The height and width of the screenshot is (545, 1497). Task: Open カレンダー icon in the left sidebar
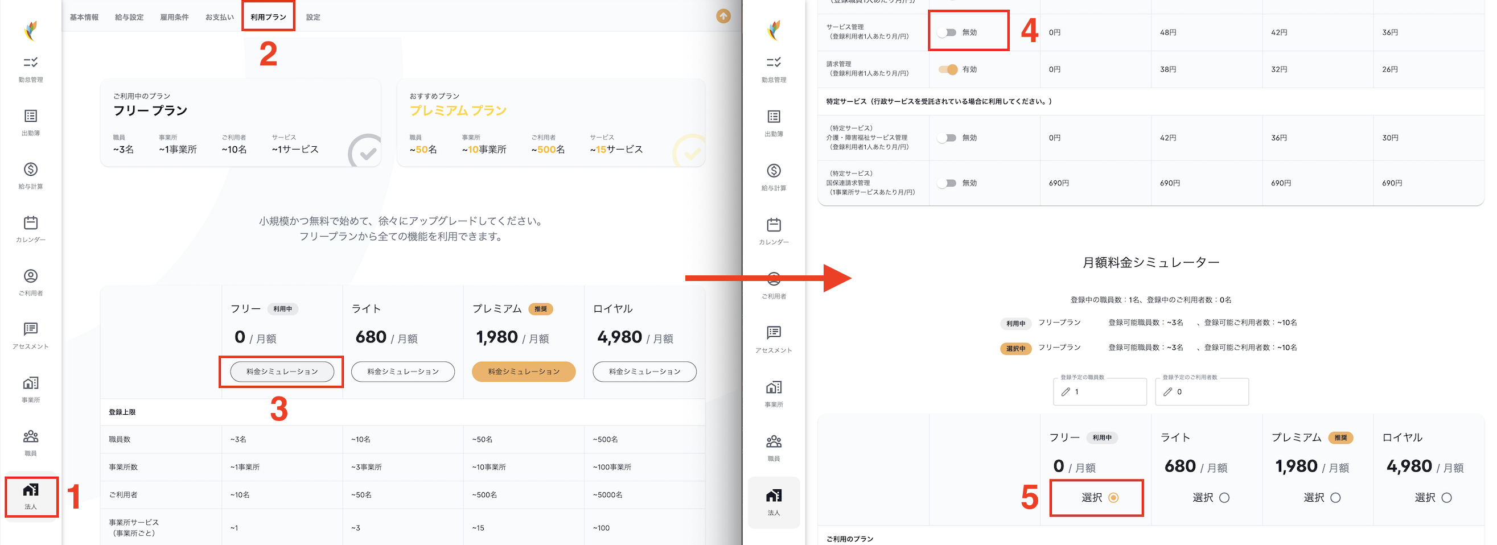point(31,228)
